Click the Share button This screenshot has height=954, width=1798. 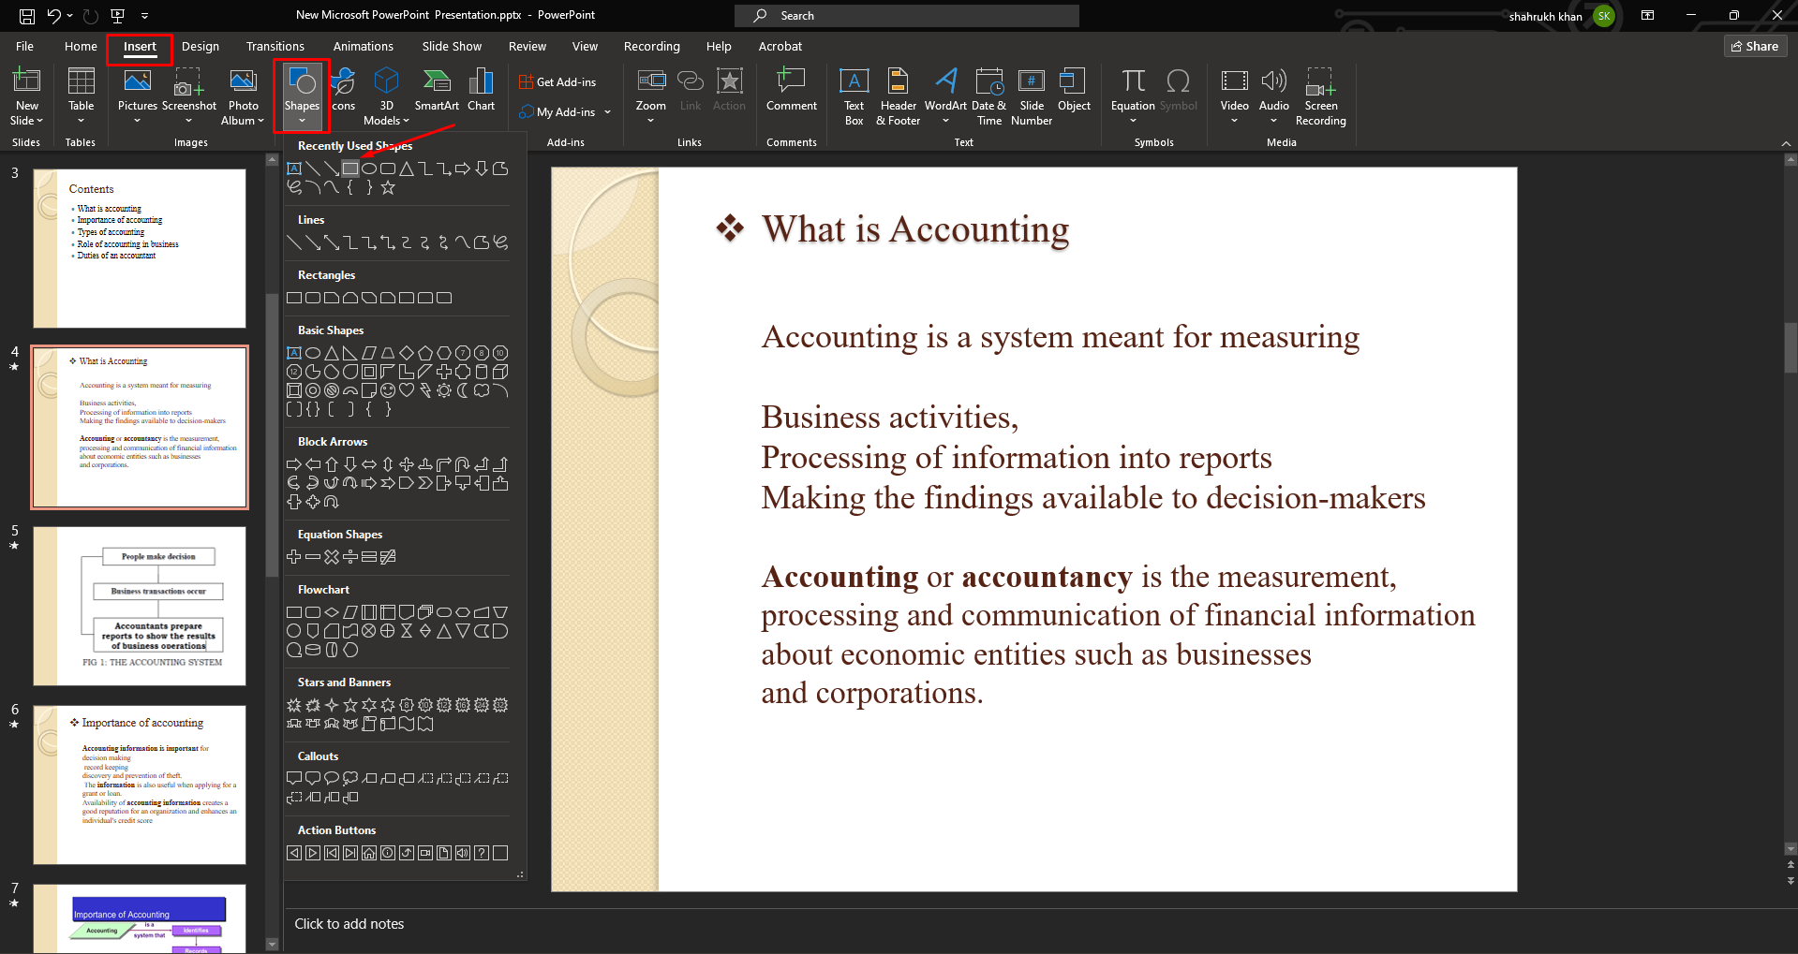(x=1755, y=46)
